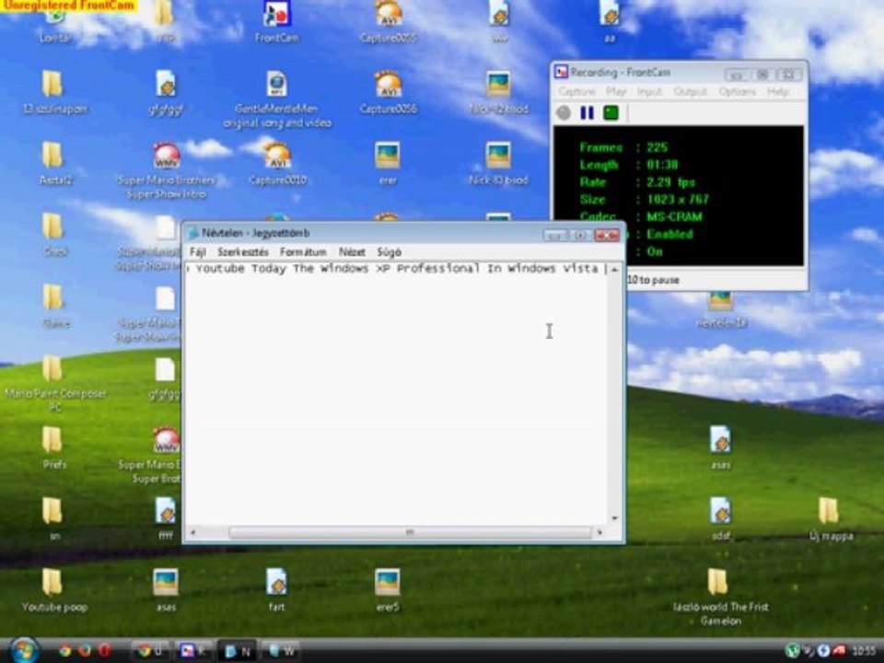
Task: Click the 'to pause' status bar text
Action: tap(659, 280)
